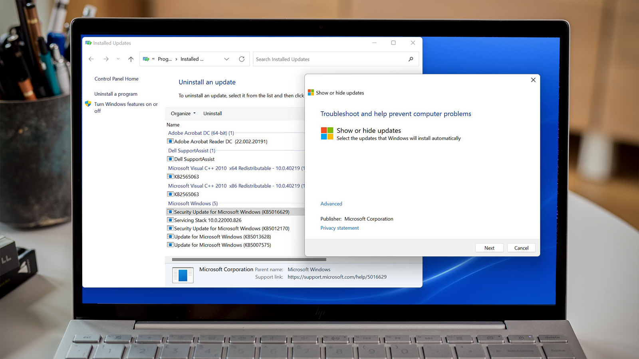Click icon next to Adobe Acrobat Reader DC

[170, 141]
